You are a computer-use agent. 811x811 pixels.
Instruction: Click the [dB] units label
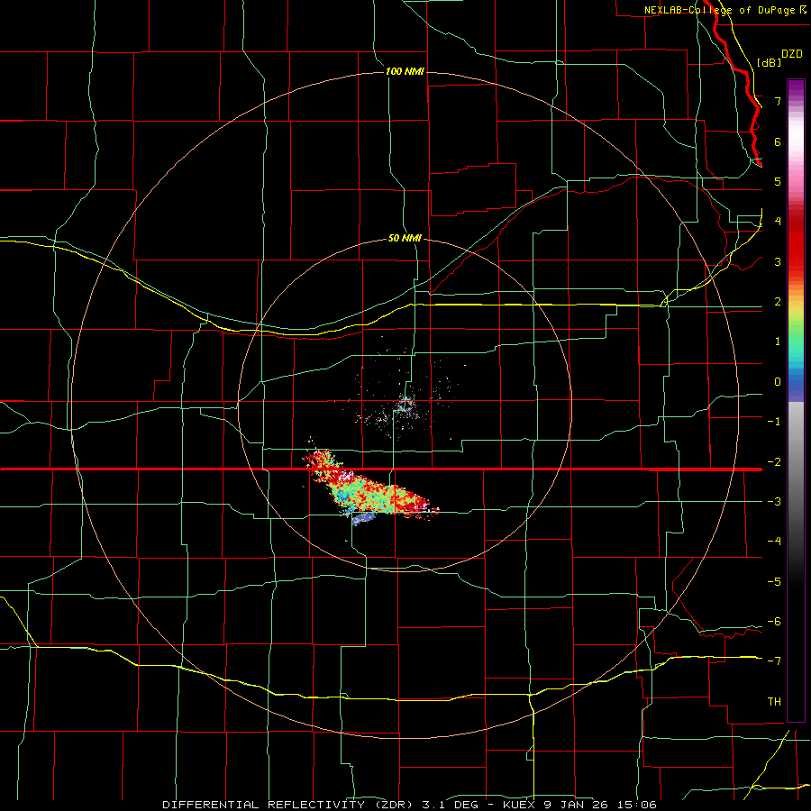tap(770, 62)
